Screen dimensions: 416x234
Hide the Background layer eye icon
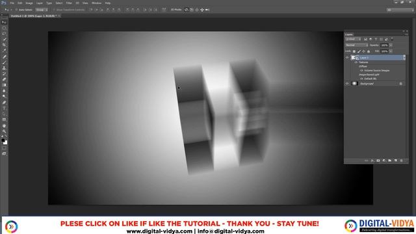[x=347, y=84]
